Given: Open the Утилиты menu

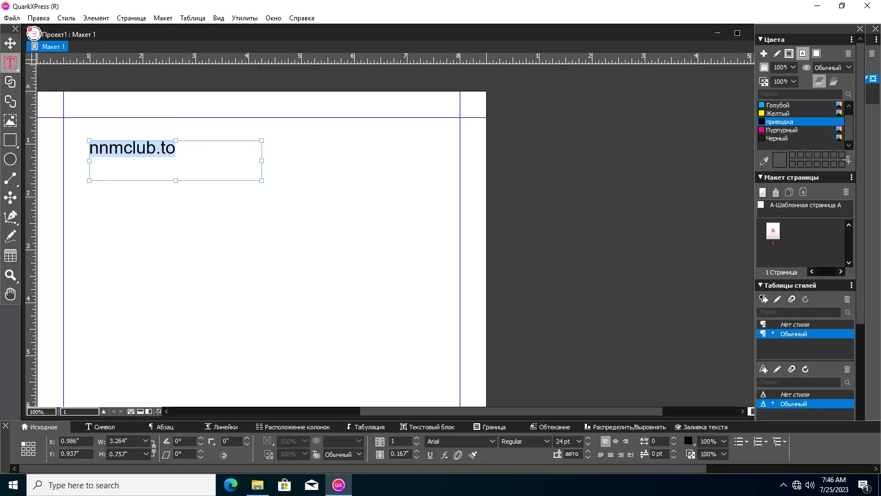Looking at the screenshot, I should click(244, 18).
